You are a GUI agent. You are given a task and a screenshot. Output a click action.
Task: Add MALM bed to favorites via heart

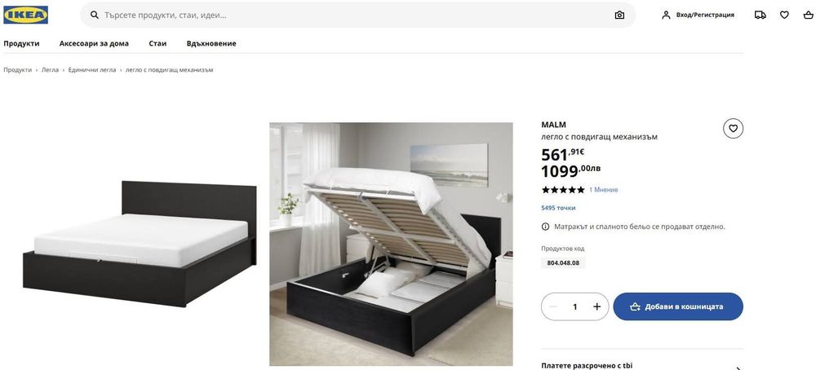tap(733, 128)
